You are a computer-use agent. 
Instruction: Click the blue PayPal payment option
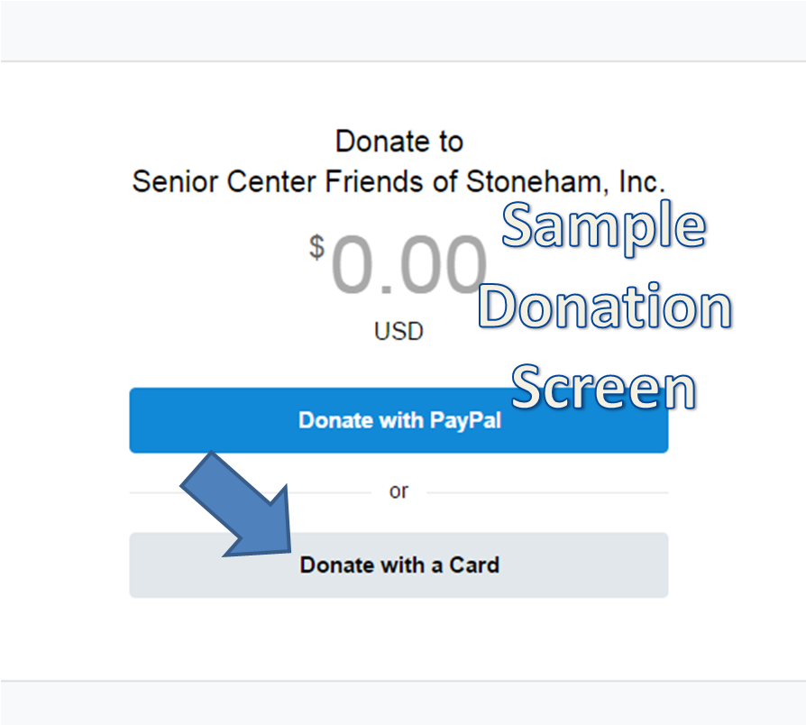(398, 420)
